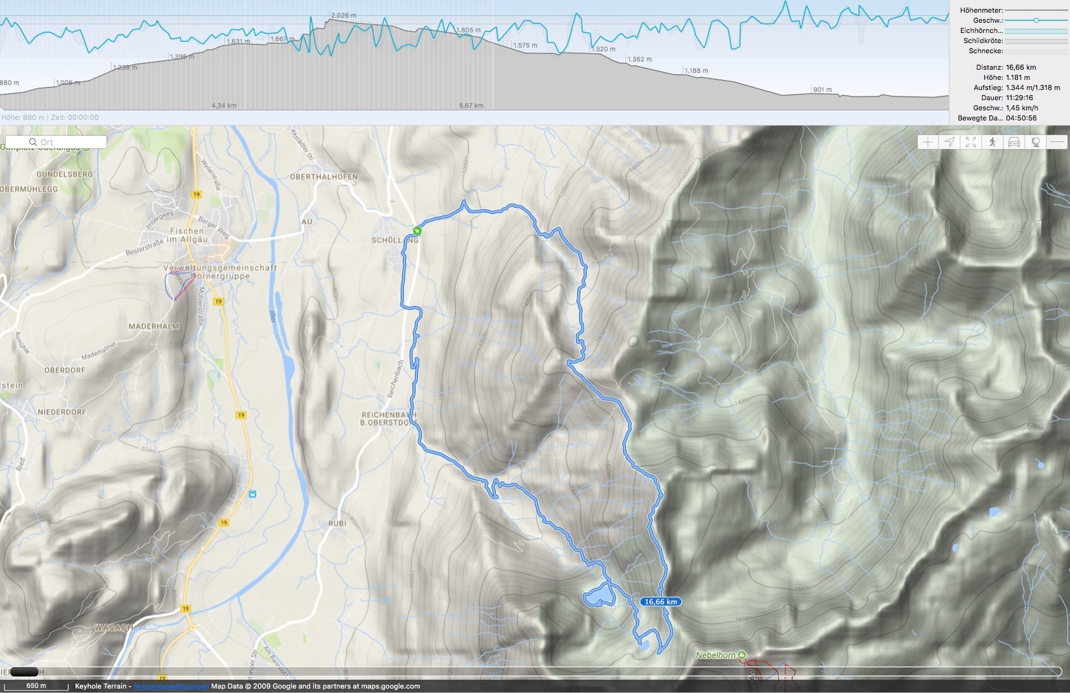Click the 16,66 km distance label on track

tap(660, 602)
